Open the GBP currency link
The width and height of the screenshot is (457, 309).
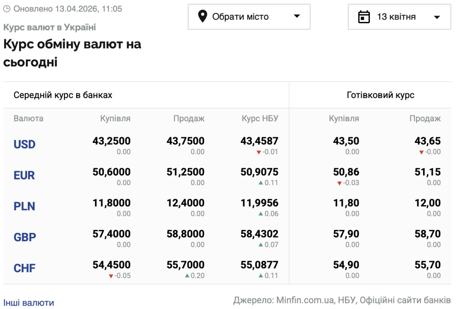click(x=25, y=237)
